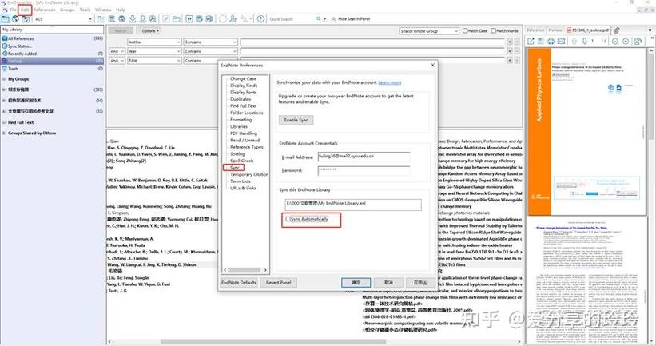Select Sync Status in My Library

point(52,46)
